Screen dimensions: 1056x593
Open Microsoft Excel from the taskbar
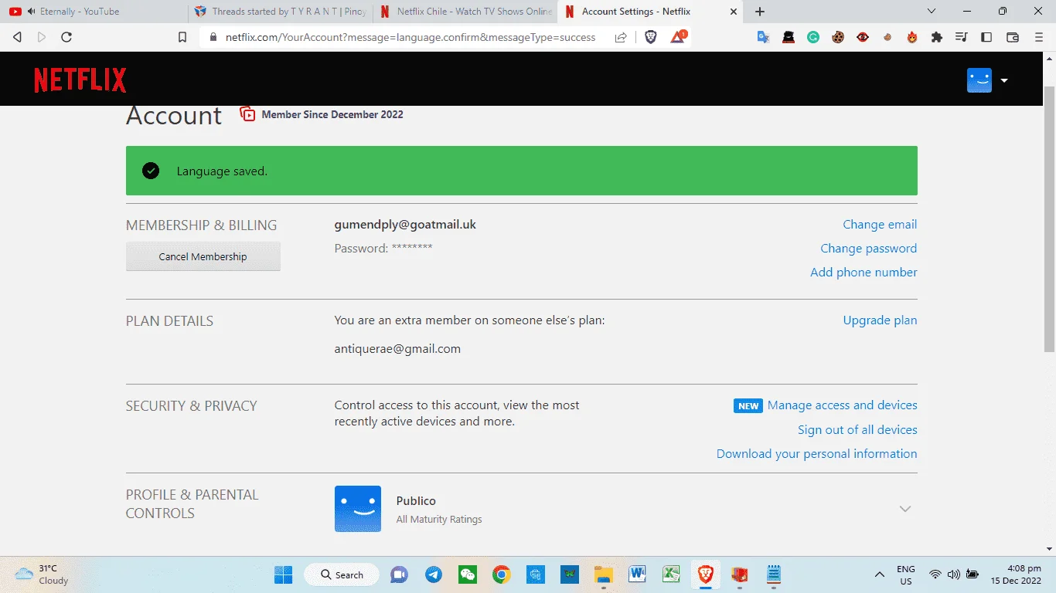[671, 574]
